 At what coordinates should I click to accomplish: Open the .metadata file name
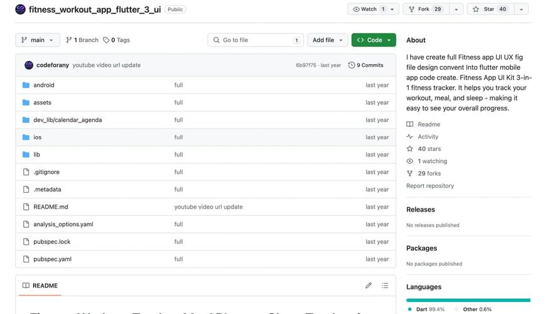48,190
